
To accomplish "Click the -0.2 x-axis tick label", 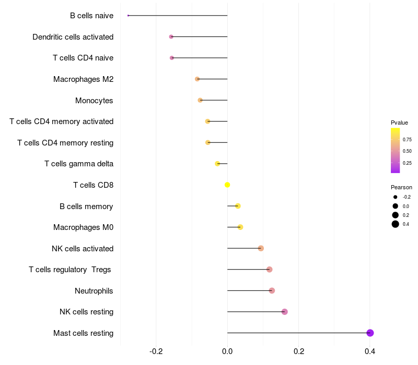I will pyautogui.click(x=156, y=351).
